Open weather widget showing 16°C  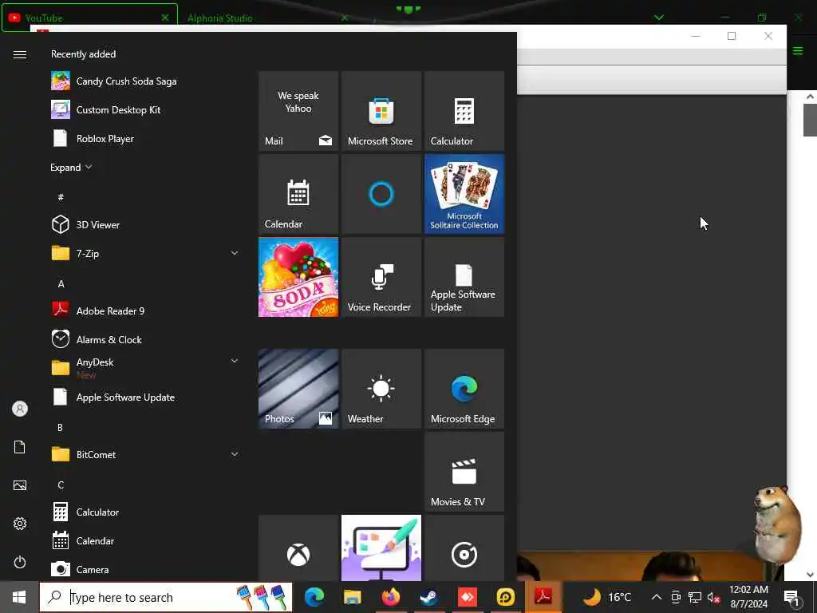pyautogui.click(x=606, y=597)
